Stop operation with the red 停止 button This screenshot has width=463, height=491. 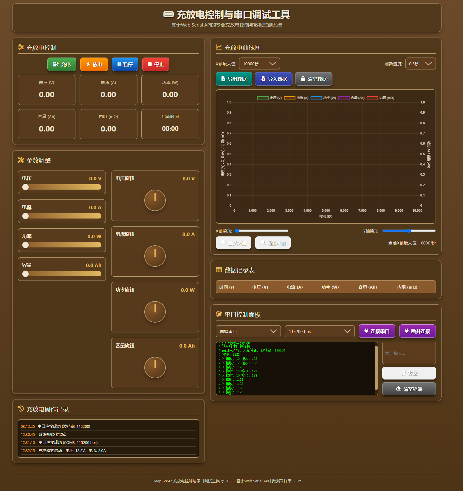pyautogui.click(x=156, y=64)
